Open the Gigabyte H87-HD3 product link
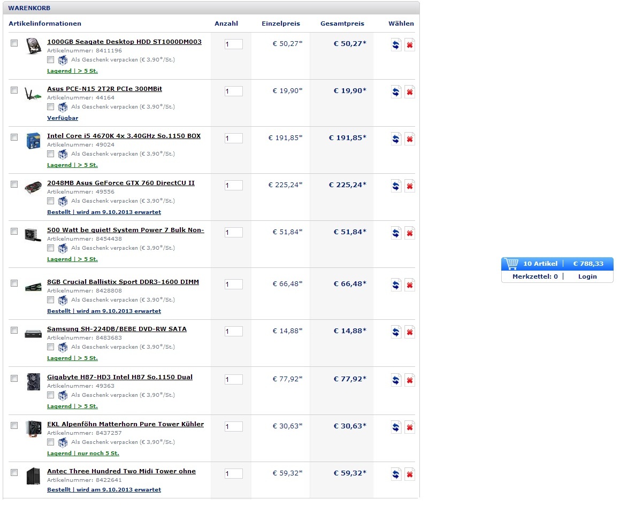620x507 pixels. [x=120, y=377]
